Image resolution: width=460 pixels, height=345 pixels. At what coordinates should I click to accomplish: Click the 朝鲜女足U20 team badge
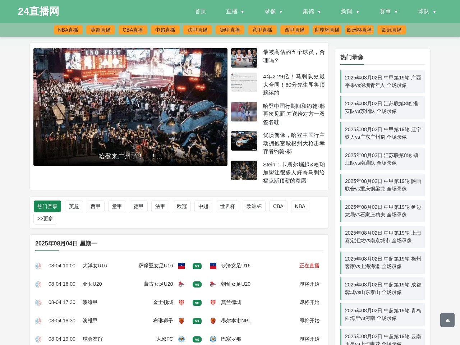213,284
